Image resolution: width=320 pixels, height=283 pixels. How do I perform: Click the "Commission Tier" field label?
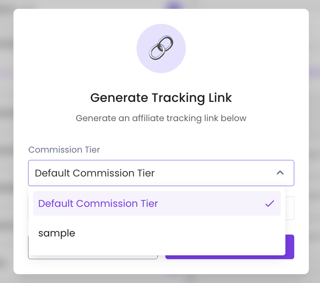click(64, 150)
